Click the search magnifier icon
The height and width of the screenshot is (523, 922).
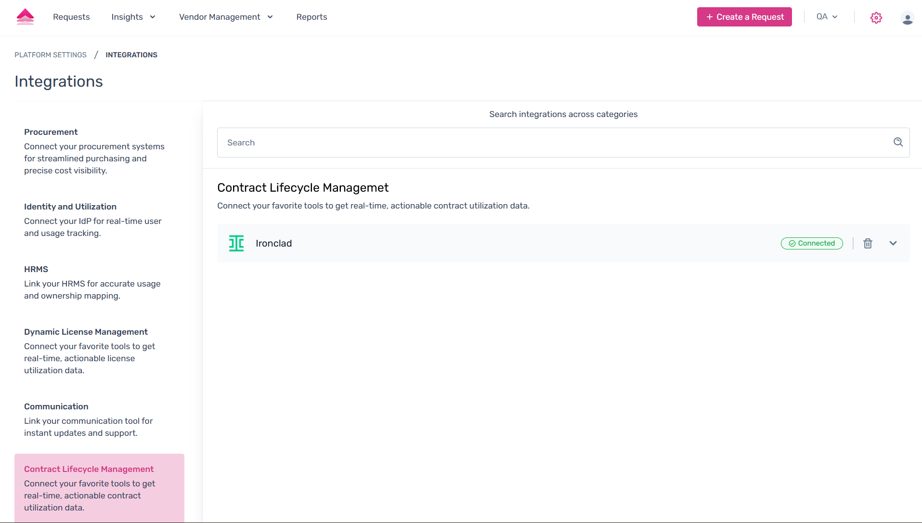coord(898,142)
